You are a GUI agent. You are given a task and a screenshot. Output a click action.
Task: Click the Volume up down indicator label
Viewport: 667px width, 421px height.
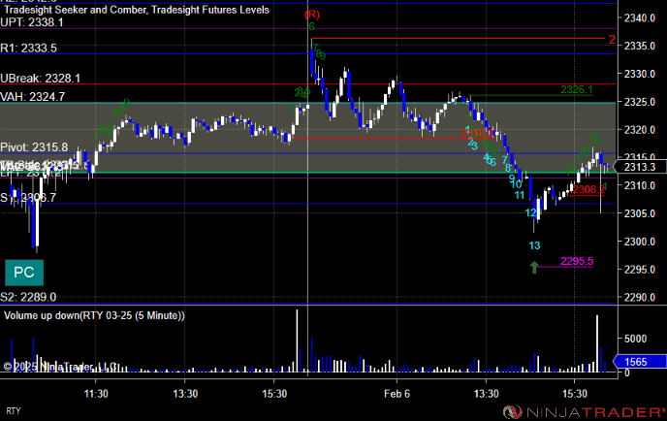tap(94, 315)
